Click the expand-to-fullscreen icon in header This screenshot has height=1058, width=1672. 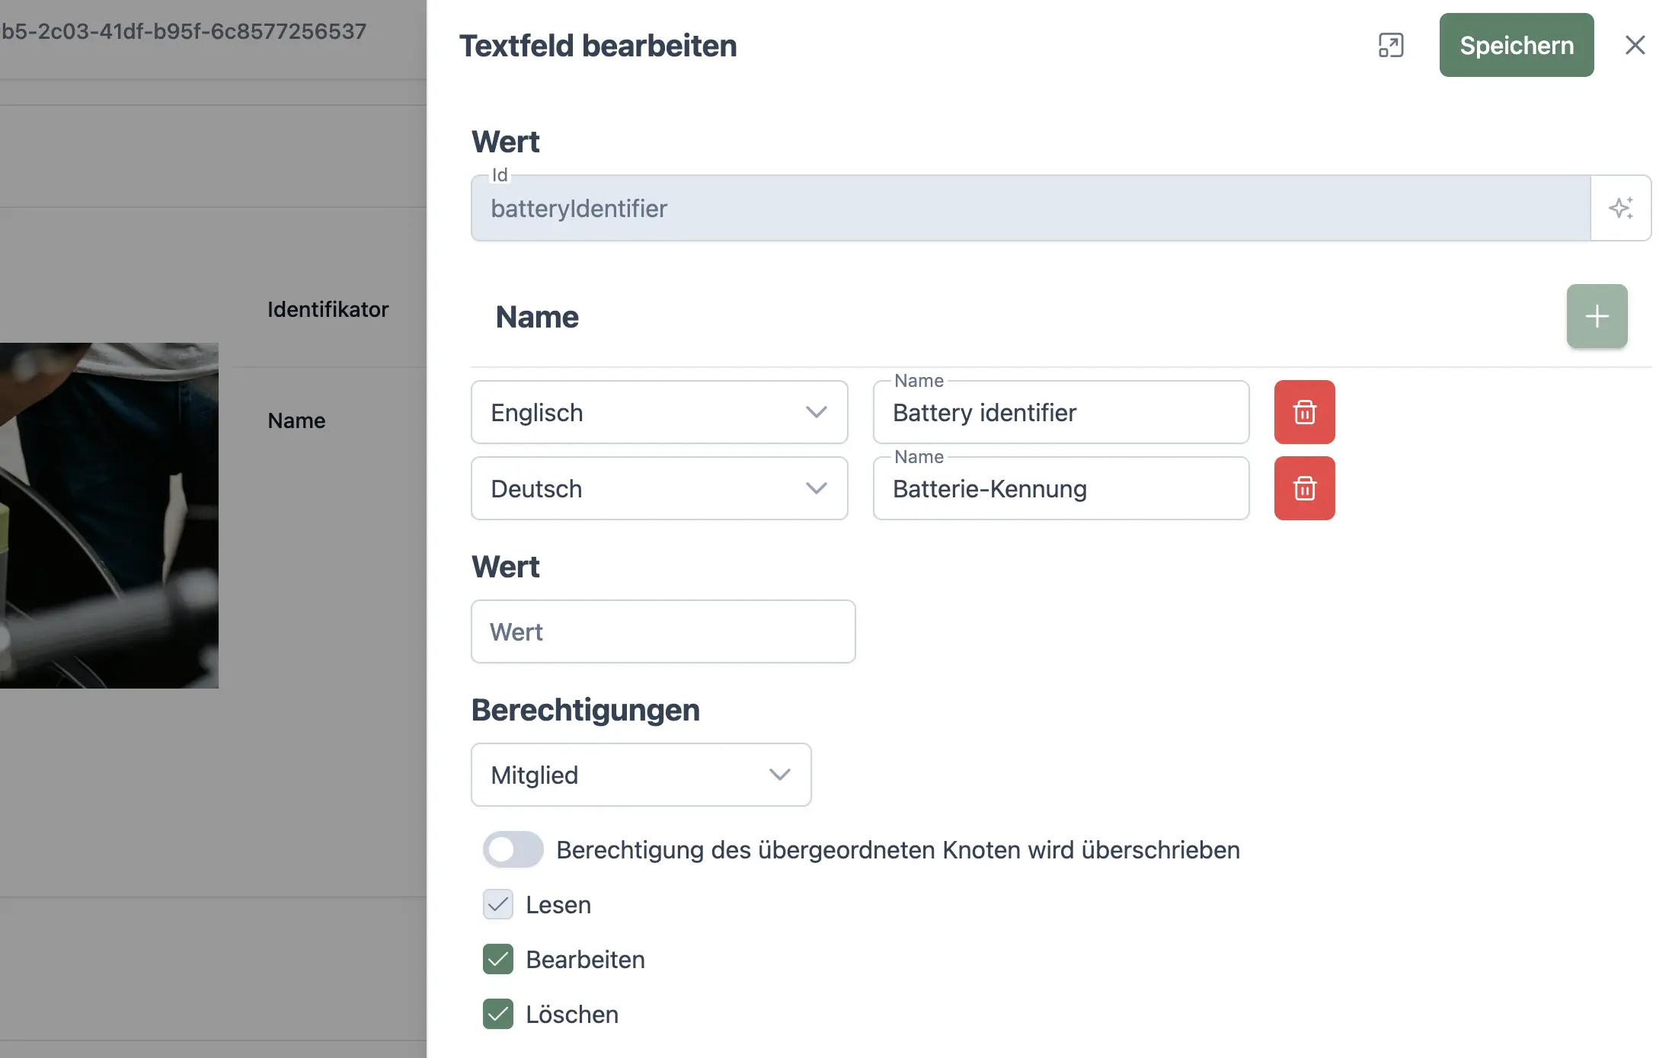tap(1390, 46)
